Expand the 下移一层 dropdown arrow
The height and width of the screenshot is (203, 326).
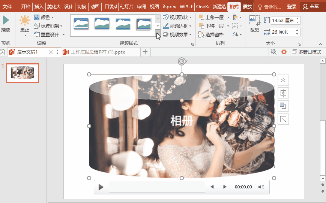coord(228,26)
